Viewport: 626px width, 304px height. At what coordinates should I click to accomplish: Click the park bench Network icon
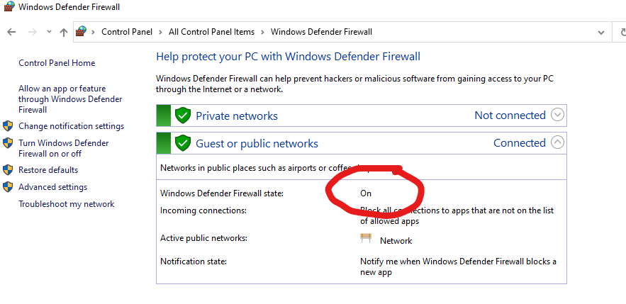tap(366, 240)
